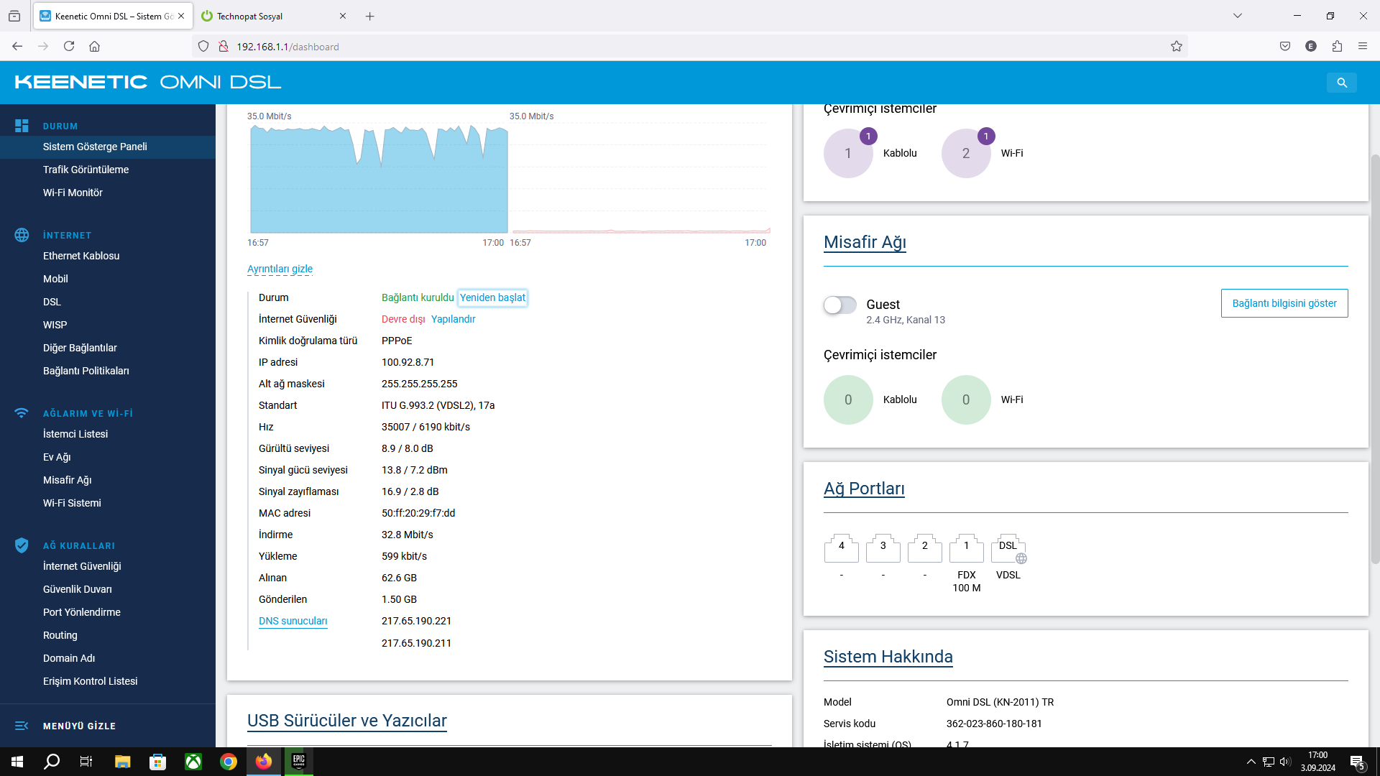Click the Ağ Kuralları shield icon
Viewport: 1380px width, 776px height.
tap(22, 545)
